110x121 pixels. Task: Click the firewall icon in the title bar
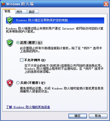click(x=3, y=4)
